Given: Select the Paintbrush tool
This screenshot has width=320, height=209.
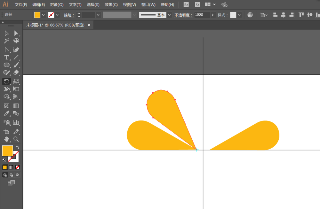Looking at the screenshot, I should pos(16,65).
